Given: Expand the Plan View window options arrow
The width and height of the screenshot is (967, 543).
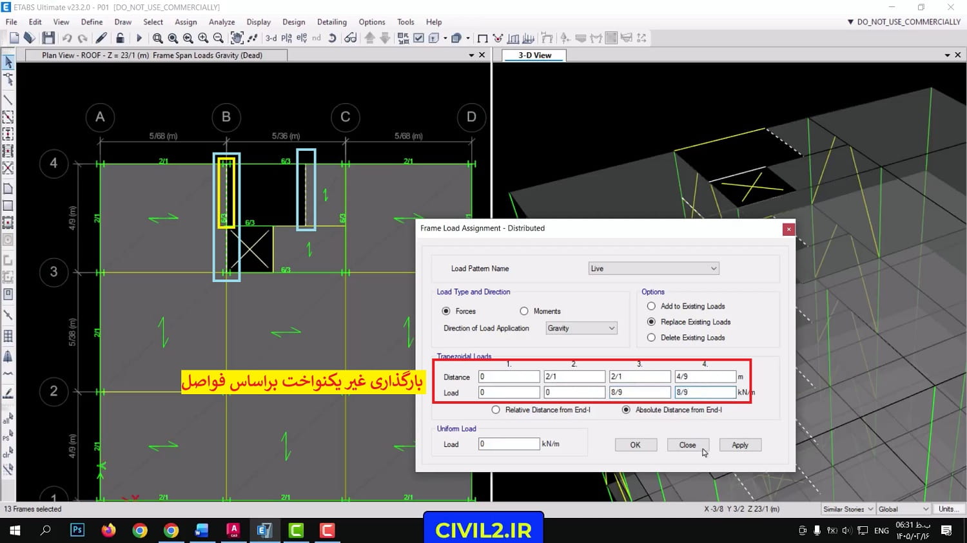Looking at the screenshot, I should [471, 55].
